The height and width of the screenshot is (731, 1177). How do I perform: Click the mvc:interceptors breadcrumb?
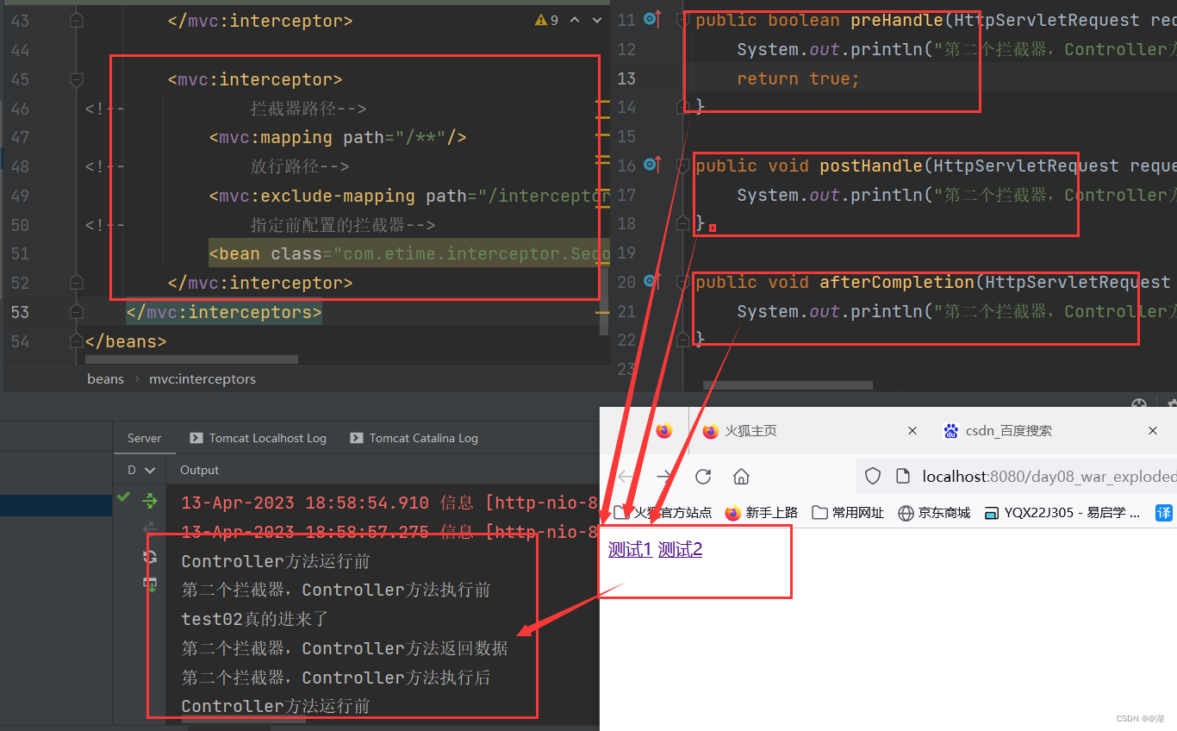pyautogui.click(x=202, y=378)
